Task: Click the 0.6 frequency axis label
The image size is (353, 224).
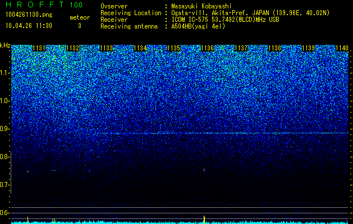Action: pos(3,213)
